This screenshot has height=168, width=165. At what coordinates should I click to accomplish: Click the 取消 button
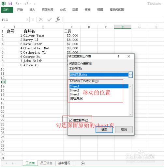click(124, 129)
